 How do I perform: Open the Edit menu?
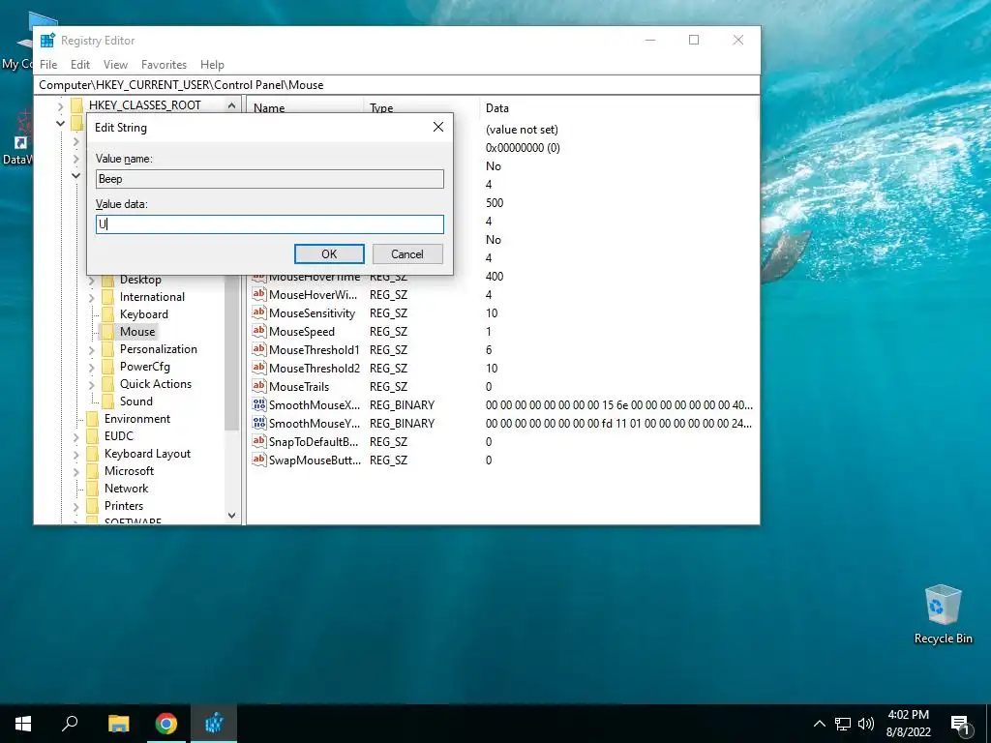(79, 65)
